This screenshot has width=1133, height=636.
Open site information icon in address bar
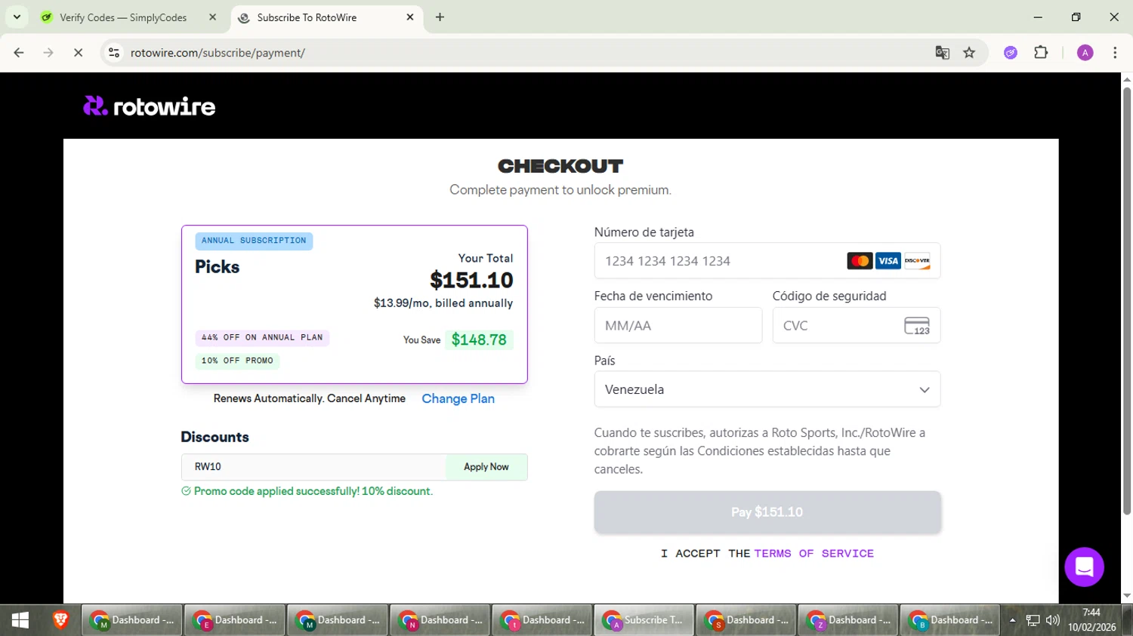click(x=114, y=53)
